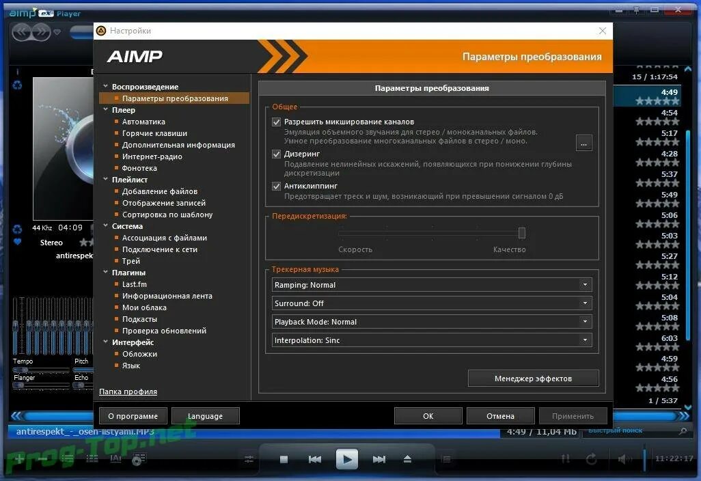Start playback with the Play button
The image size is (701, 481).
coord(347,459)
